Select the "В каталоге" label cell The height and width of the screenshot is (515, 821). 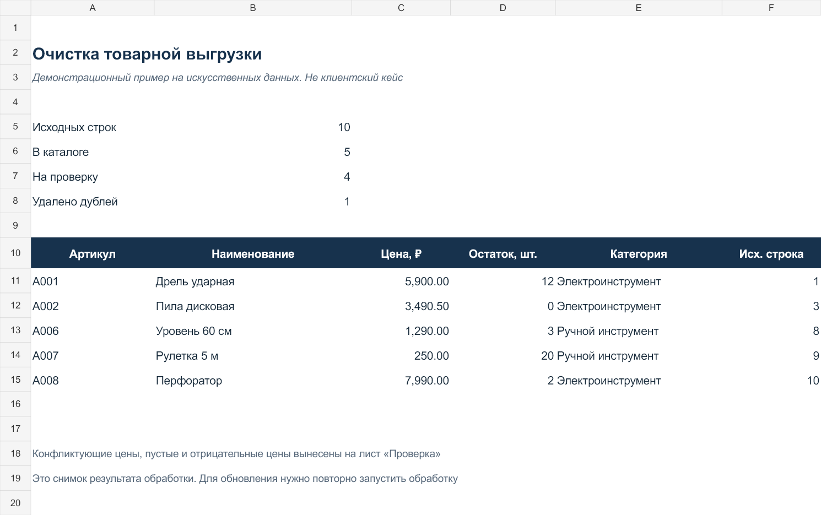click(x=93, y=152)
